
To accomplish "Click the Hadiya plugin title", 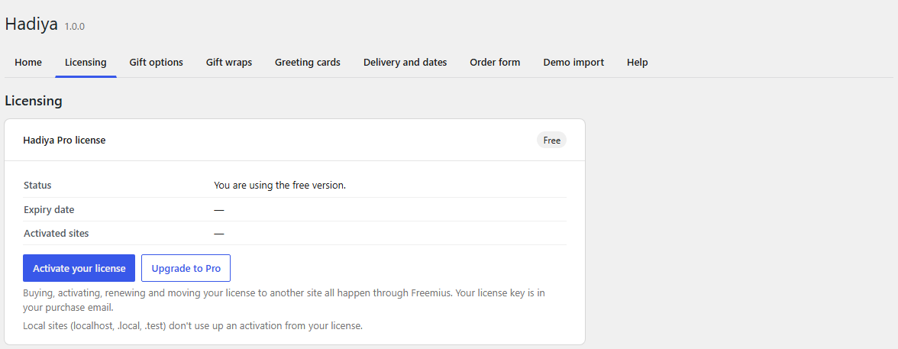I will click(x=31, y=24).
